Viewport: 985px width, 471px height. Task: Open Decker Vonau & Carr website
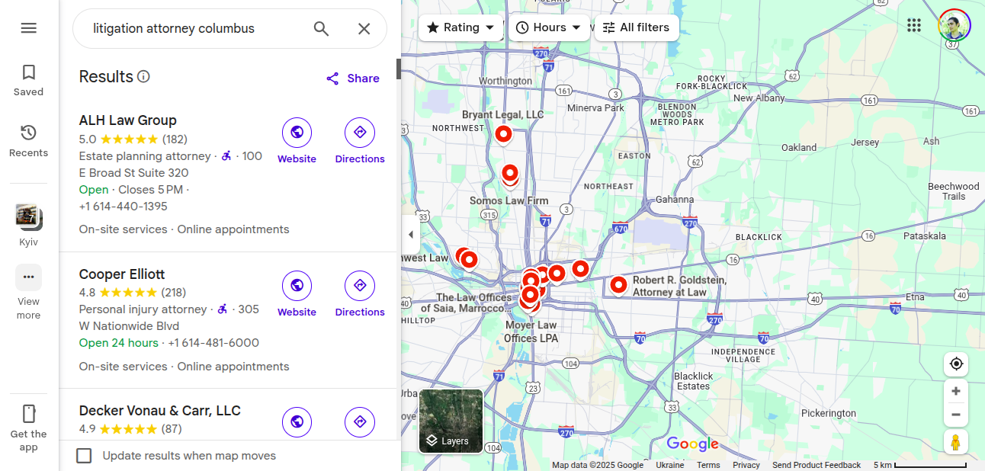pos(297,421)
